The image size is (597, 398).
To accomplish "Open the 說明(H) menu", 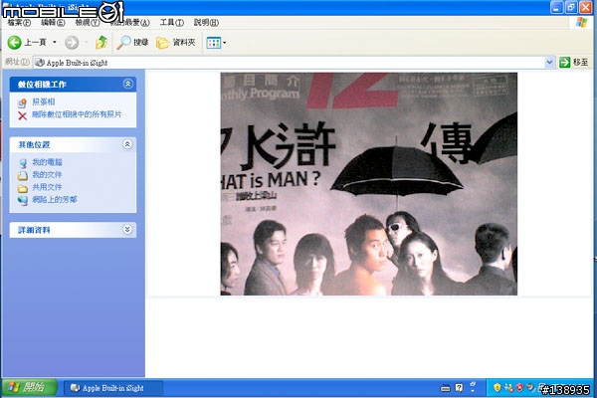I will click(x=206, y=23).
